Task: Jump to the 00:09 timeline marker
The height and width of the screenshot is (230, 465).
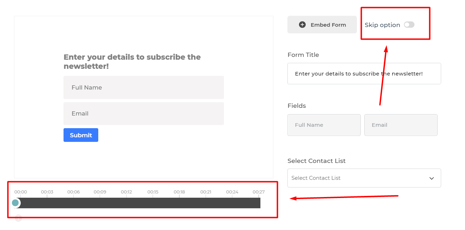Action: pyautogui.click(x=100, y=192)
